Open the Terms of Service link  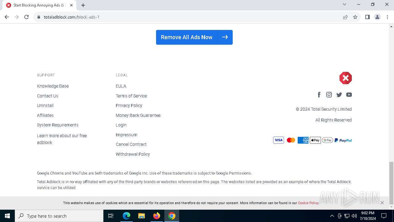131,96
